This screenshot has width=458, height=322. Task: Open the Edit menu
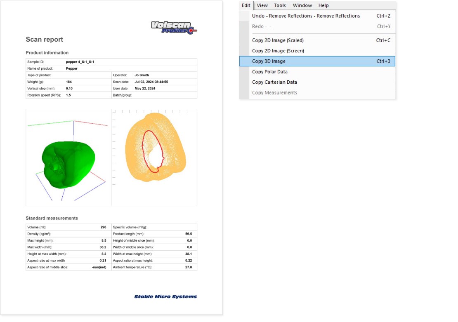pos(246,5)
